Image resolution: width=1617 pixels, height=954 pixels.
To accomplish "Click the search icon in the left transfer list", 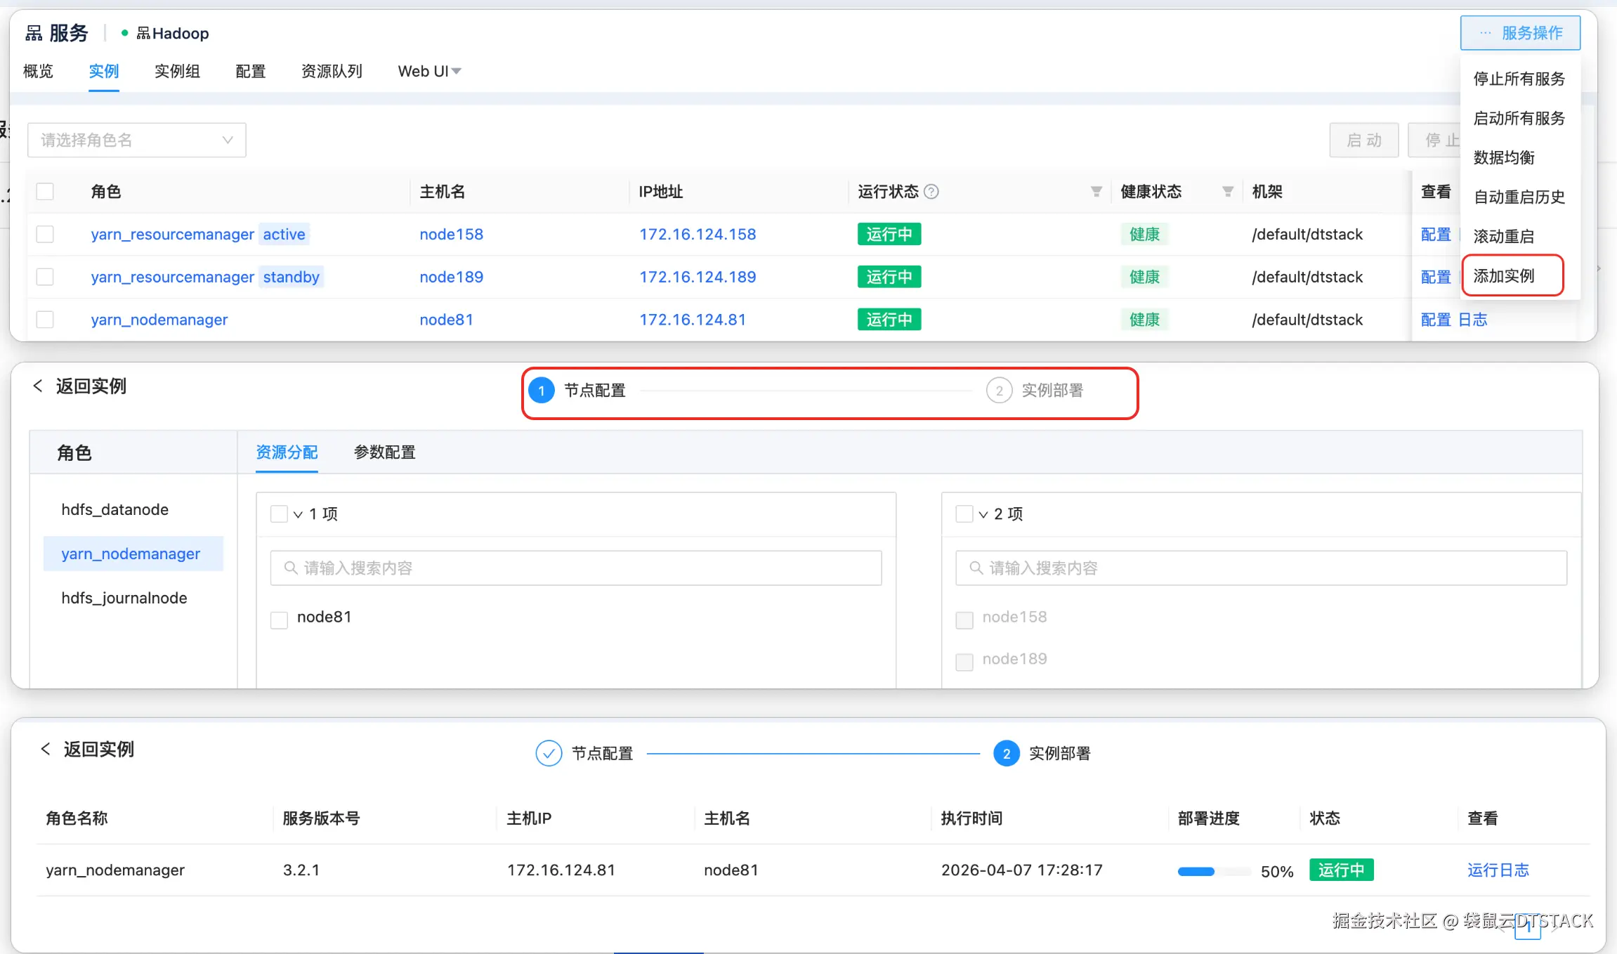I will [290, 568].
